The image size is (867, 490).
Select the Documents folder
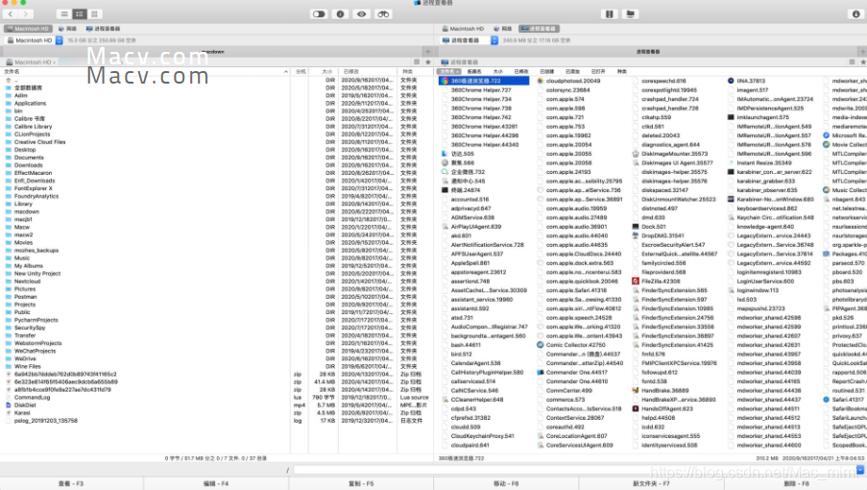coord(29,158)
